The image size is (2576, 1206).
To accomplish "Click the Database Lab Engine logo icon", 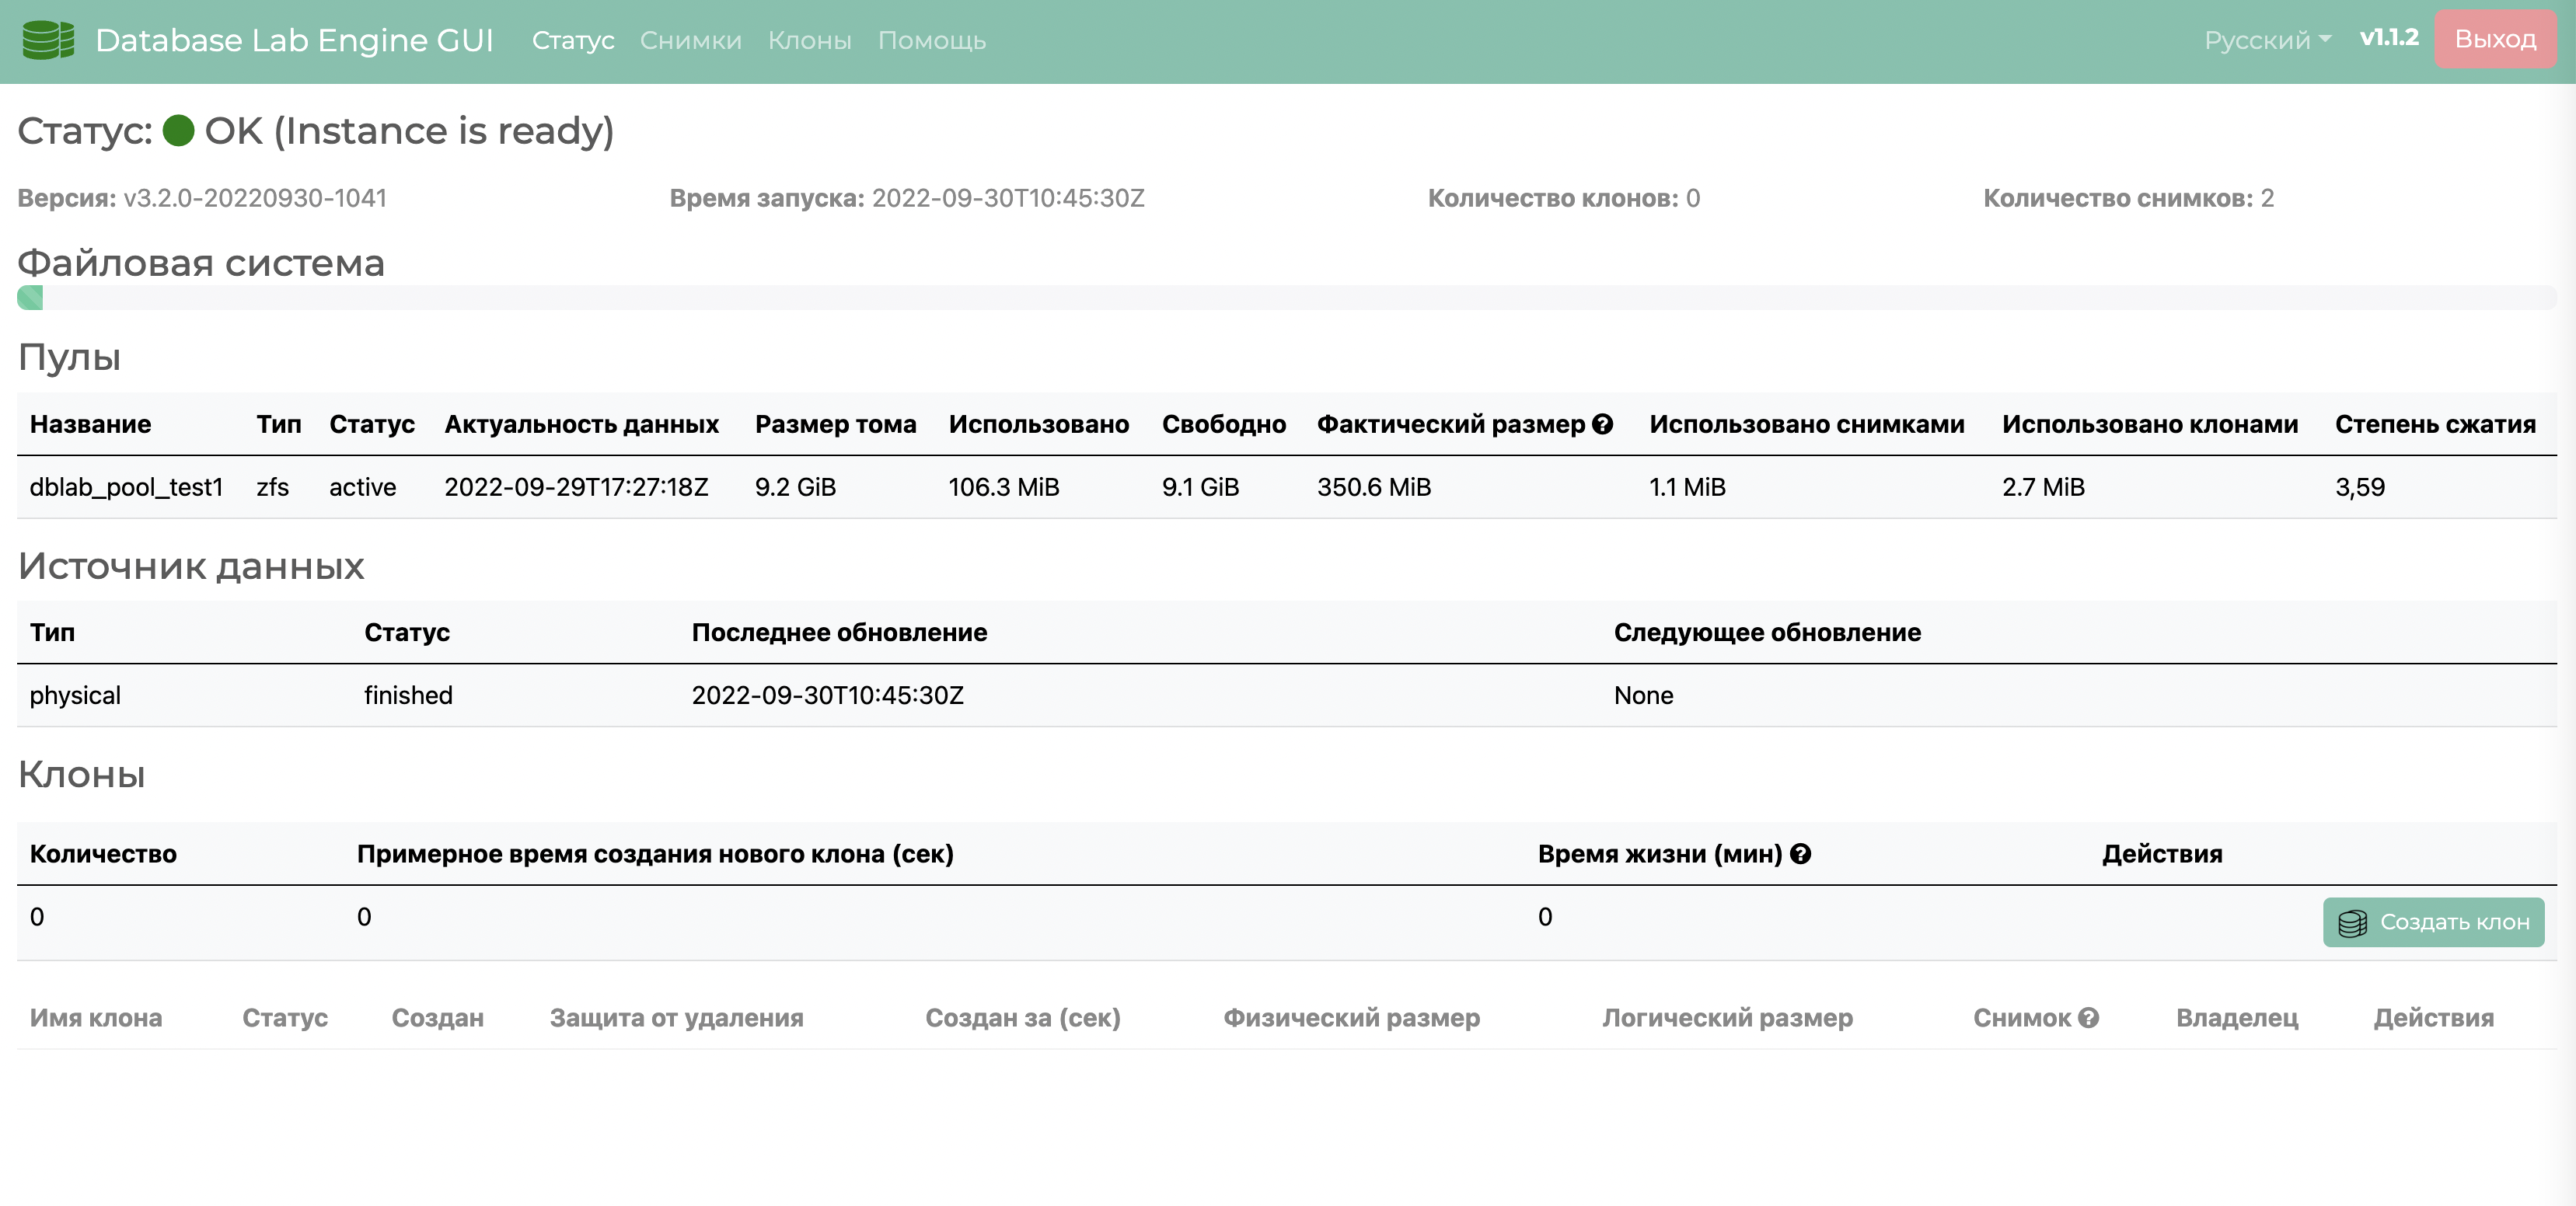I will click(48, 40).
